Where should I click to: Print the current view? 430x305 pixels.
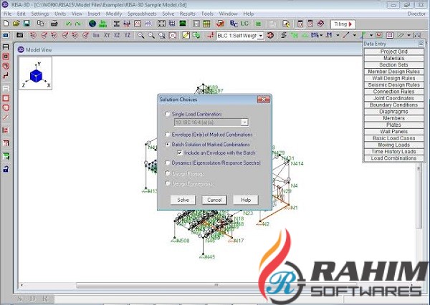click(x=54, y=24)
